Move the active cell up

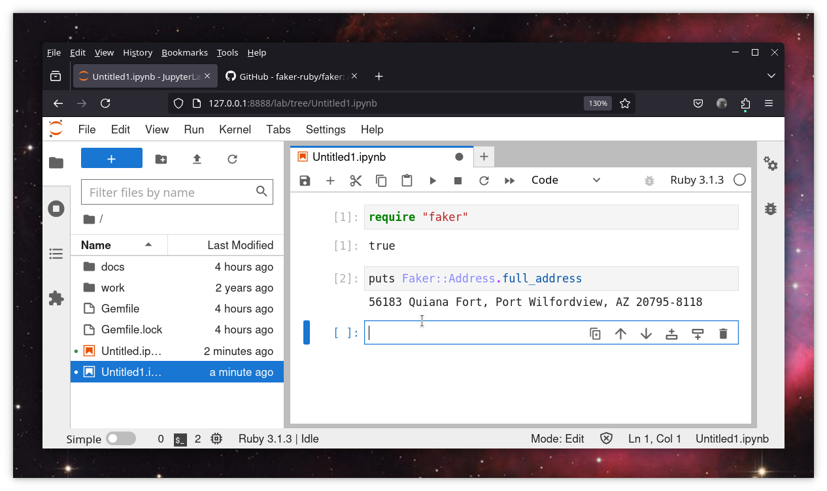[x=620, y=333]
